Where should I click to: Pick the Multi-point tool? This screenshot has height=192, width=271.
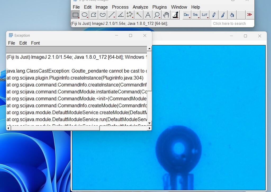129,15
